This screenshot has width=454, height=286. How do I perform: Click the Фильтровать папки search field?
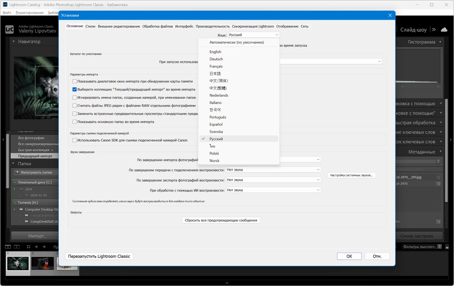36,172
